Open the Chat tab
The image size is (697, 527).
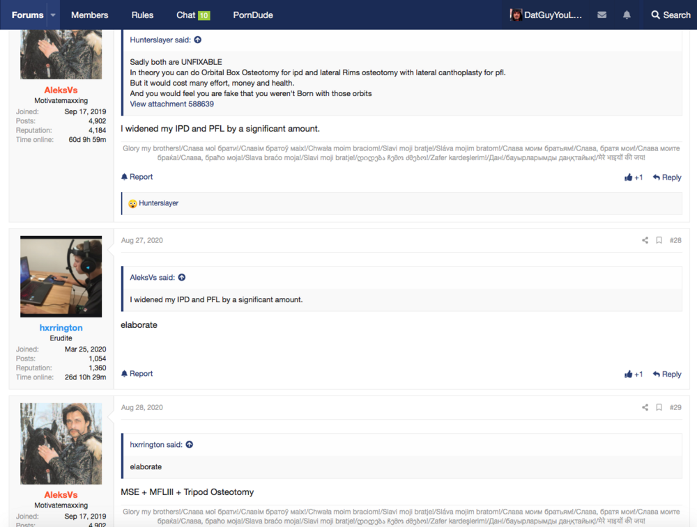click(192, 15)
